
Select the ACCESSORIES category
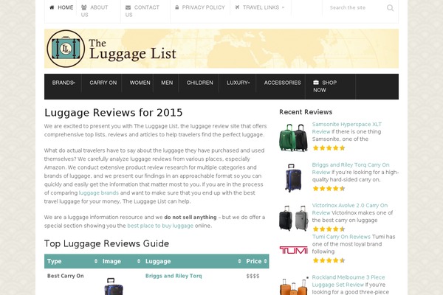pyautogui.click(x=282, y=83)
